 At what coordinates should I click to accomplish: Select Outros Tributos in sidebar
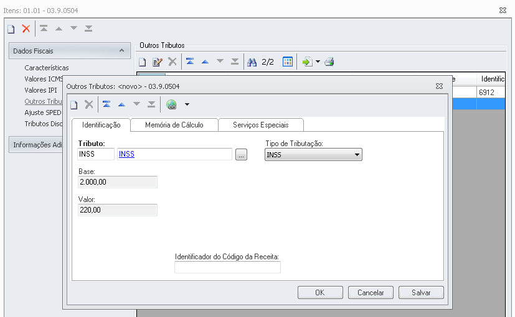pos(44,101)
